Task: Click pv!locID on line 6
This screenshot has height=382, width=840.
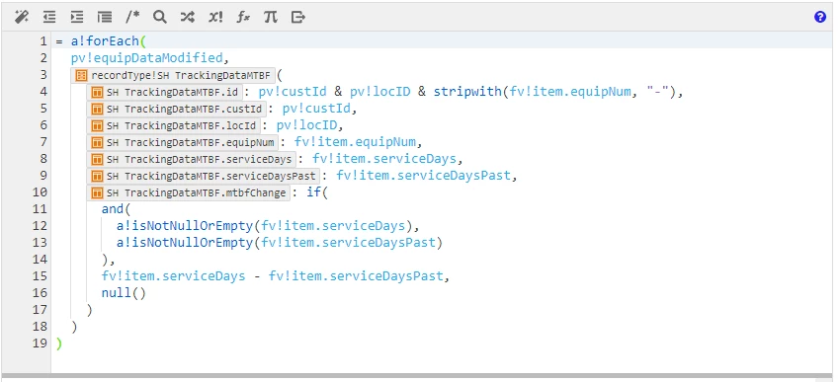Action: click(306, 125)
